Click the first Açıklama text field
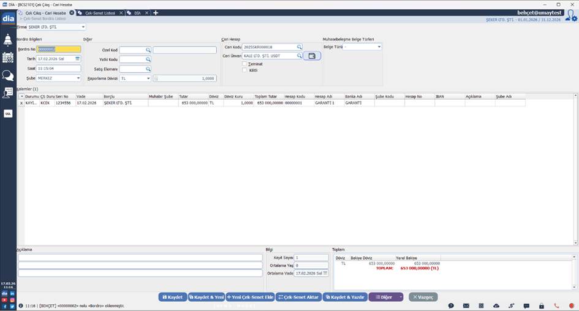Viewport: 579px width, 311px height. tap(140, 258)
